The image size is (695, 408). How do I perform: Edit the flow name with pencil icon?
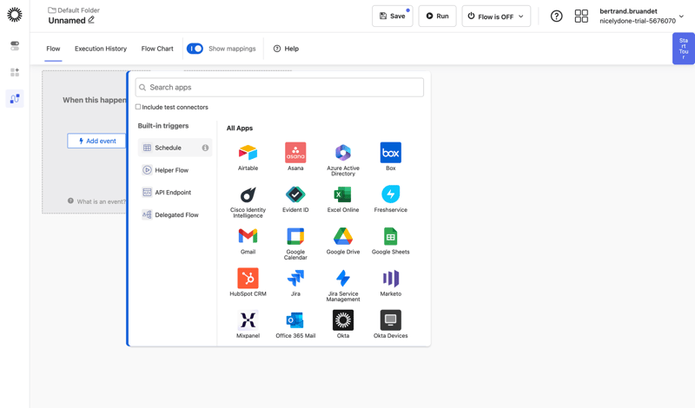pos(91,20)
